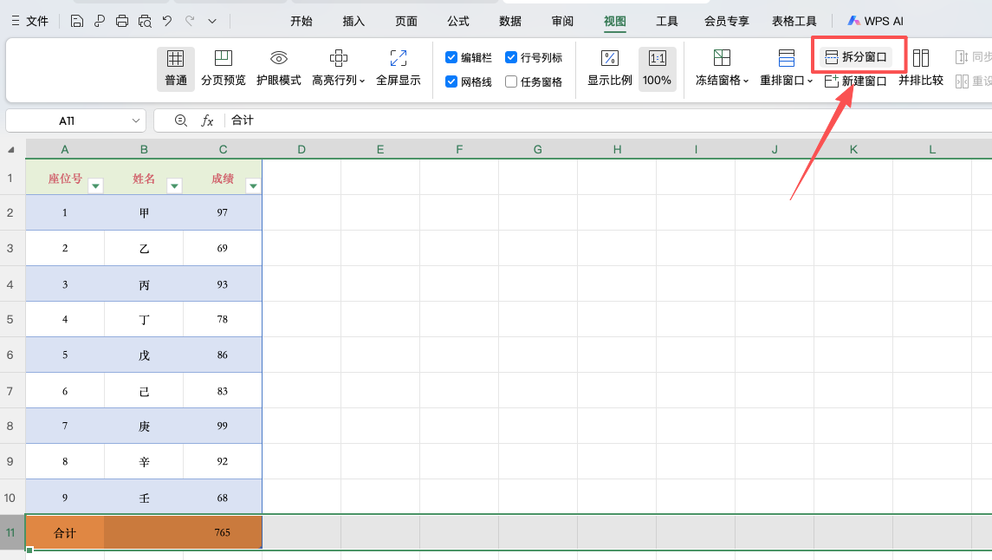992x560 pixels.
Task: Open the 成绩 column filter dropdown
Action: pyautogui.click(x=252, y=186)
